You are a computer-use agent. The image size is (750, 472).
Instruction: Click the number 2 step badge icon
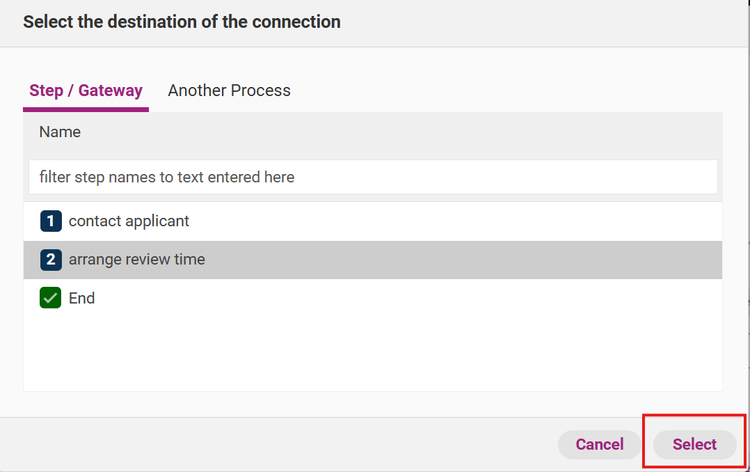(51, 260)
